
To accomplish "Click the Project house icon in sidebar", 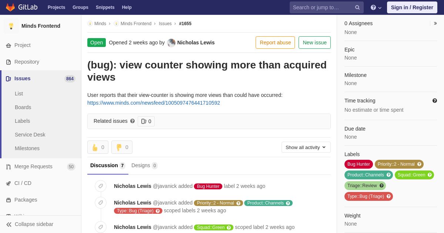I will point(9,45).
